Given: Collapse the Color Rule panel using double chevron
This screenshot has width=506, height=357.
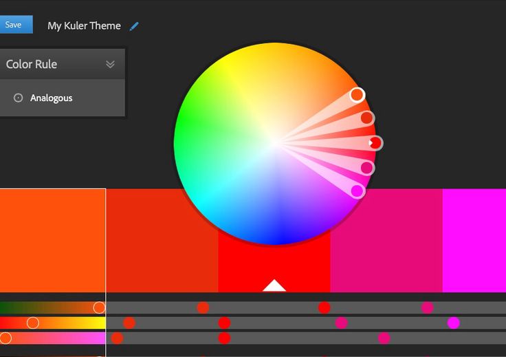Looking at the screenshot, I should [110, 65].
